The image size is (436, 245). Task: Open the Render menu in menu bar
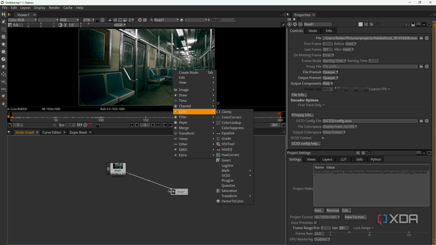[x=54, y=8]
